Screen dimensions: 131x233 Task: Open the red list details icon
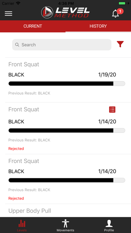(112, 110)
